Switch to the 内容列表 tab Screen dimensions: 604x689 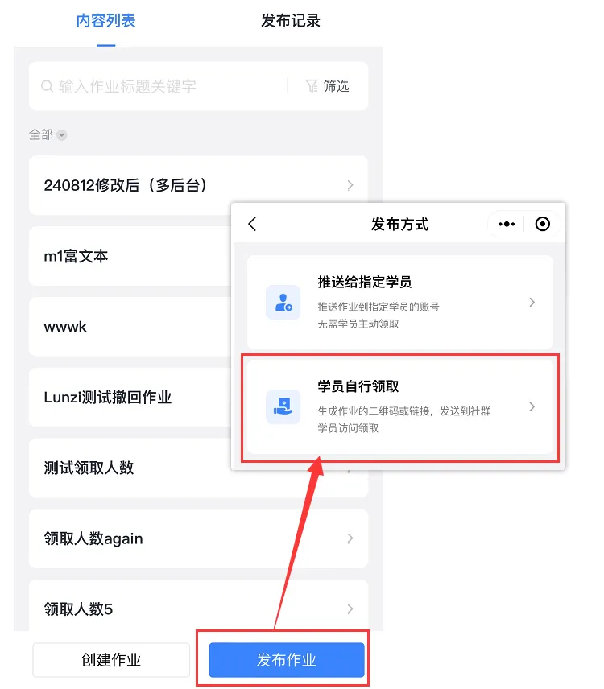click(106, 21)
